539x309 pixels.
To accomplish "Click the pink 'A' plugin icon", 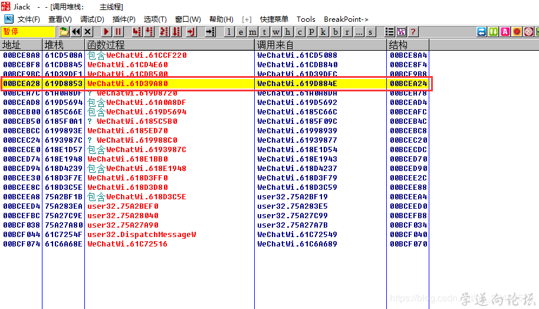I will [505, 32].
